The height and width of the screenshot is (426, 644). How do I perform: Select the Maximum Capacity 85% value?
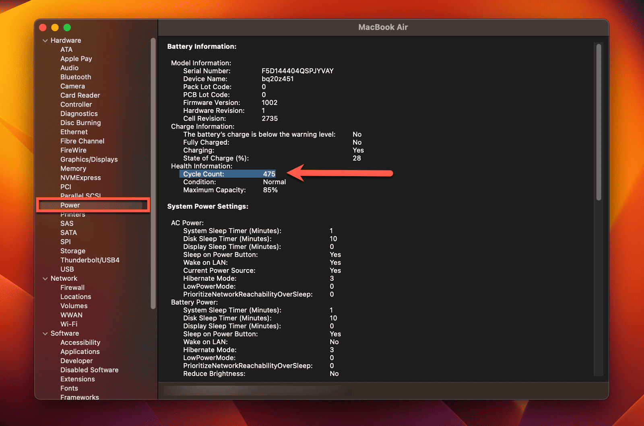coord(270,190)
